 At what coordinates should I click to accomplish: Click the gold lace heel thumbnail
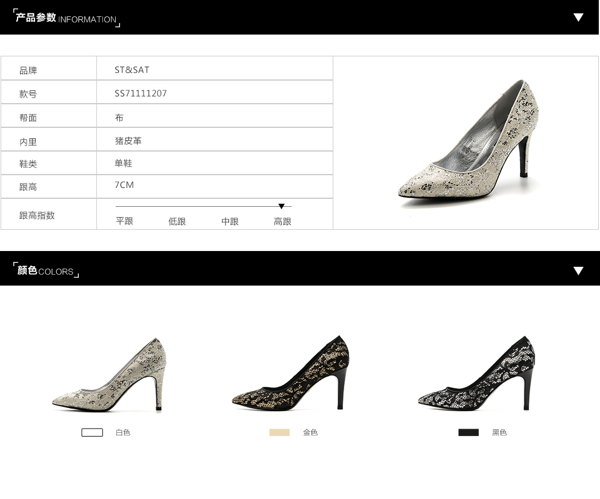[292, 375]
